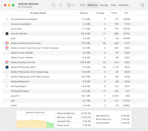Select the airportd process row
Screen dimensions: 148x131
74,96
